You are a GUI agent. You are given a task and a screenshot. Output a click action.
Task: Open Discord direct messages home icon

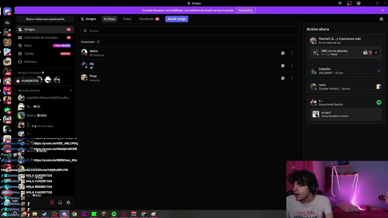(7, 12)
